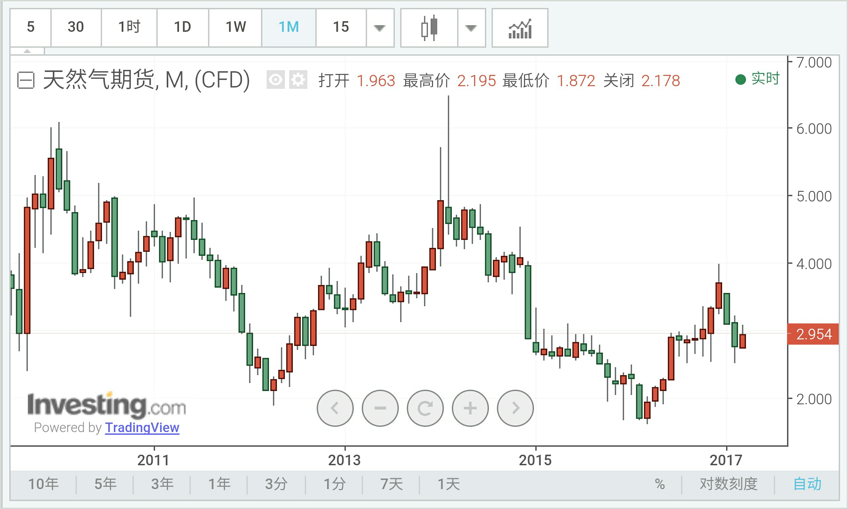The height and width of the screenshot is (509, 848).
Task: Choose the 1M monthly interval
Action: [x=289, y=28]
